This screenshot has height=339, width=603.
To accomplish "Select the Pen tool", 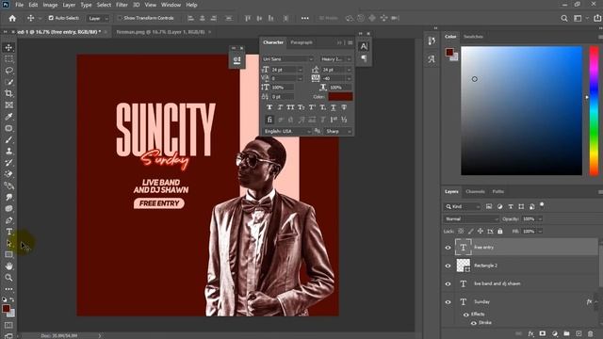I will (x=8, y=220).
